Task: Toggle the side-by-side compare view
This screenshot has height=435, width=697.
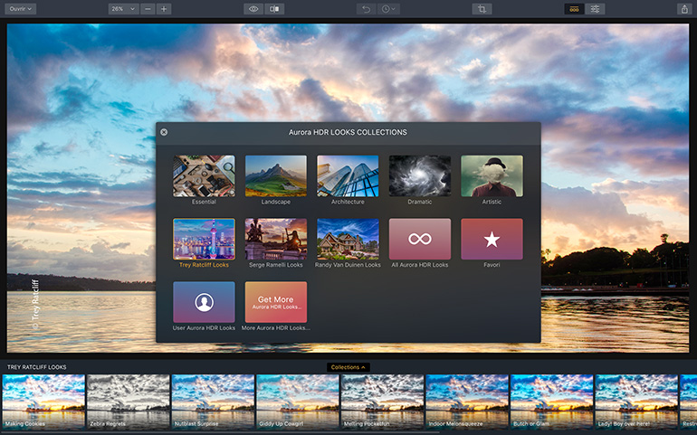Action: (274, 8)
